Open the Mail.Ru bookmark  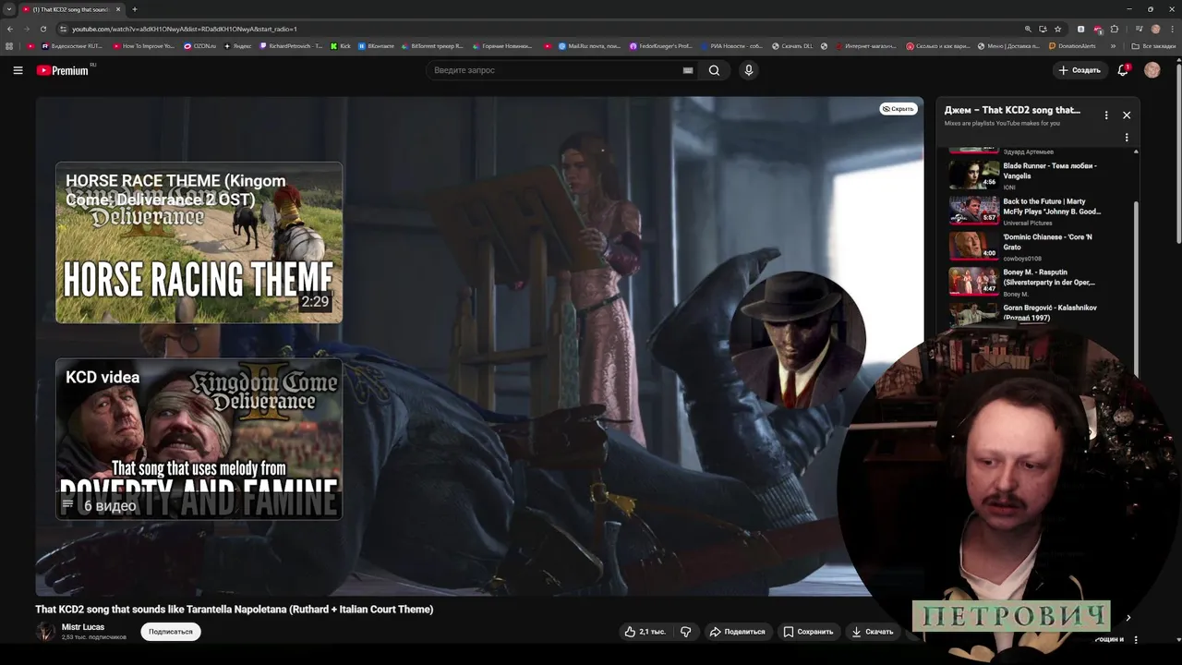click(589, 46)
